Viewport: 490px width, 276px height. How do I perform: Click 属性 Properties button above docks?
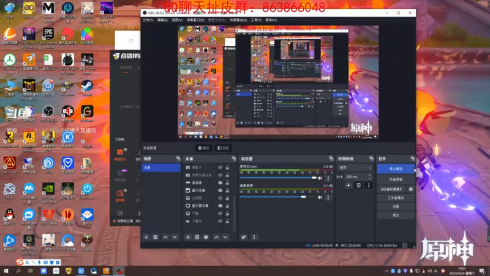tap(203, 148)
